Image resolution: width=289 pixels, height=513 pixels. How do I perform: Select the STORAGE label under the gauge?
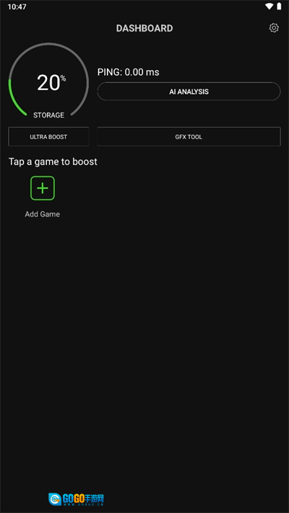pos(49,115)
